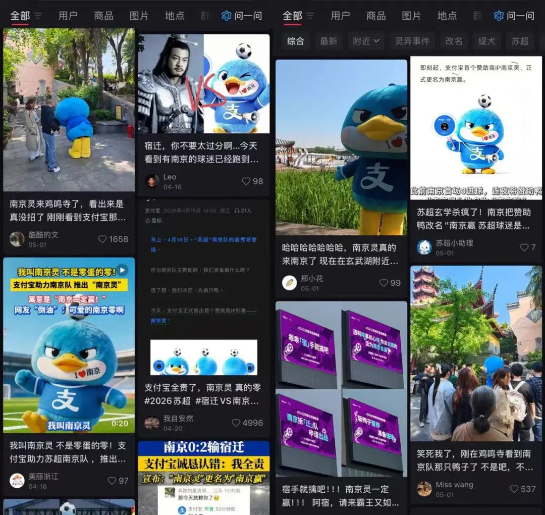Viewport: 545px width, 515px height.
Task: Open post titled 宿迁，你不要太过分啊
Action: tap(201, 152)
